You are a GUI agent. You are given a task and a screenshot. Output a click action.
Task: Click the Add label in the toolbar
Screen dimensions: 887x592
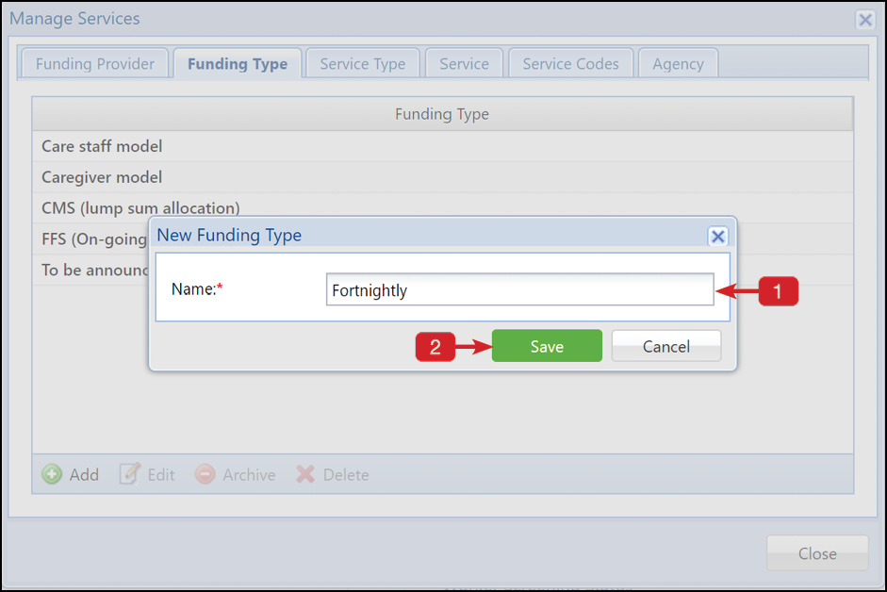tap(84, 474)
